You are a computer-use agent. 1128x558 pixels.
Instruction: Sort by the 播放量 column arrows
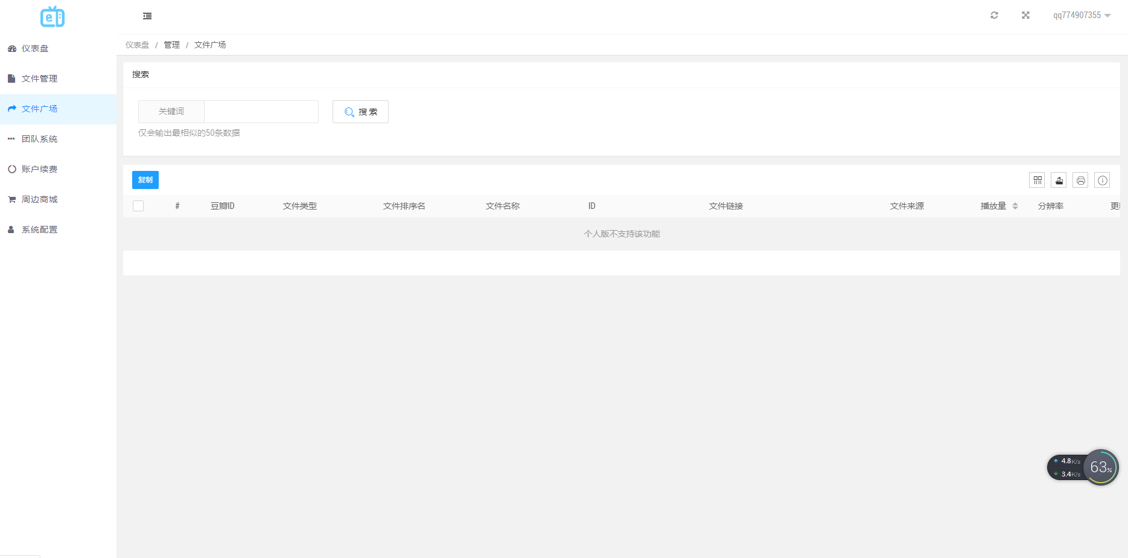[1015, 206]
